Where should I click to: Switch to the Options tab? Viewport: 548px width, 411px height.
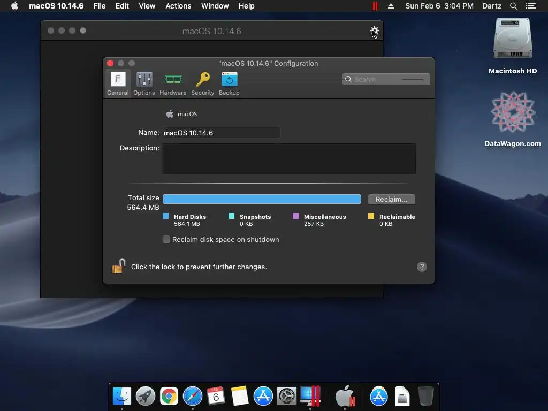[144, 83]
